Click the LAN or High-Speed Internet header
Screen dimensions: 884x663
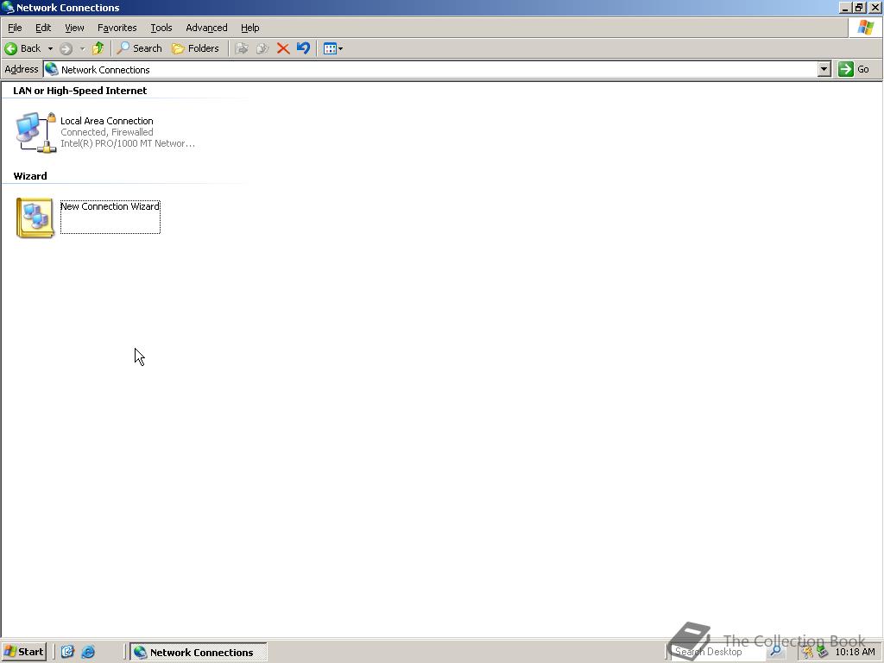(x=79, y=91)
